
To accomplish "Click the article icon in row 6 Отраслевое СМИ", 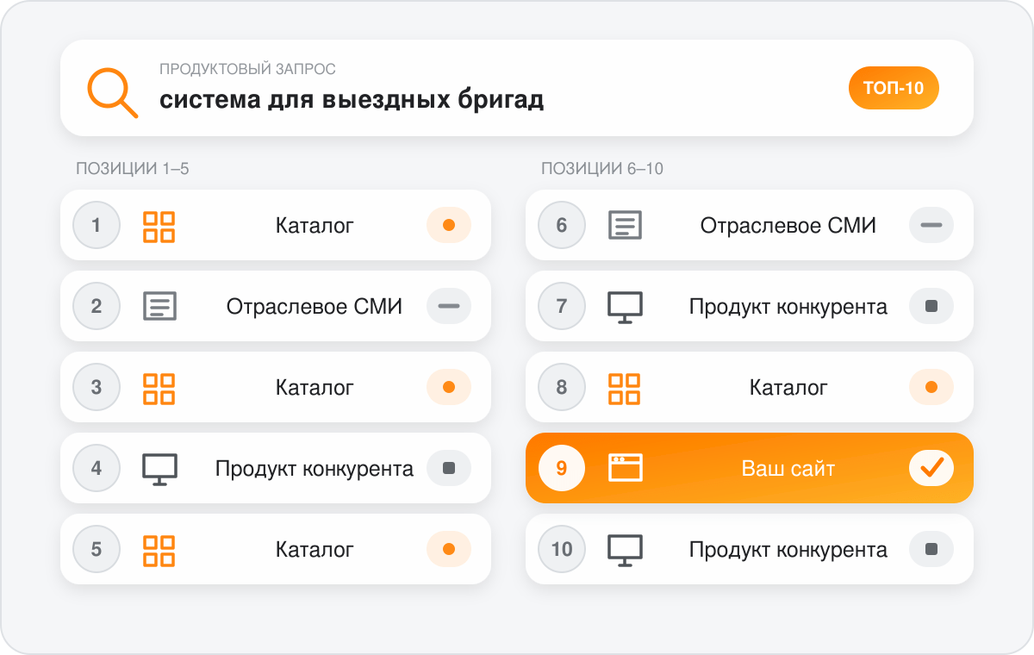I will 625,226.
